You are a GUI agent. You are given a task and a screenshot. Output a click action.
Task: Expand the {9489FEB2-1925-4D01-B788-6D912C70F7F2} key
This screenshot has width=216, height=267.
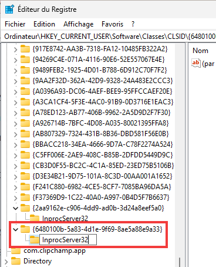pos(15,70)
